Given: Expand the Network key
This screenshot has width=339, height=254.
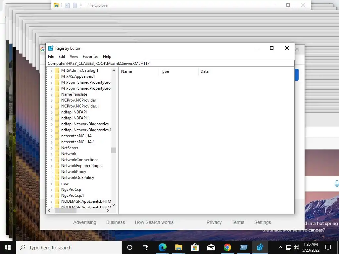Looking at the screenshot, I should click(x=51, y=154).
